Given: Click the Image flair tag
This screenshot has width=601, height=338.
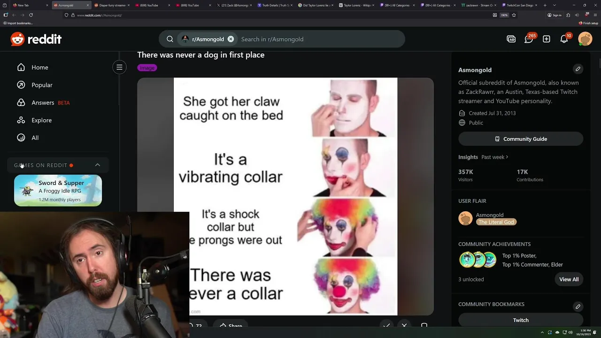Looking at the screenshot, I should (x=147, y=68).
